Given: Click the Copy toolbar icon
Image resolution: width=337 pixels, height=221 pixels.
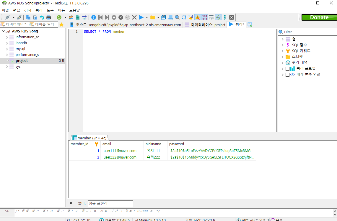Looking at the screenshot, I should click(x=28, y=17).
